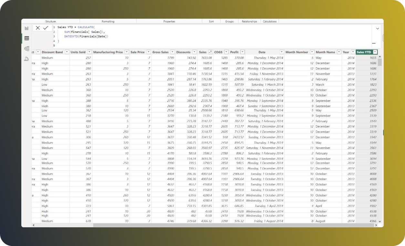Select the Gross Sales column header
The height and width of the screenshot is (246, 405).
[x=161, y=52]
